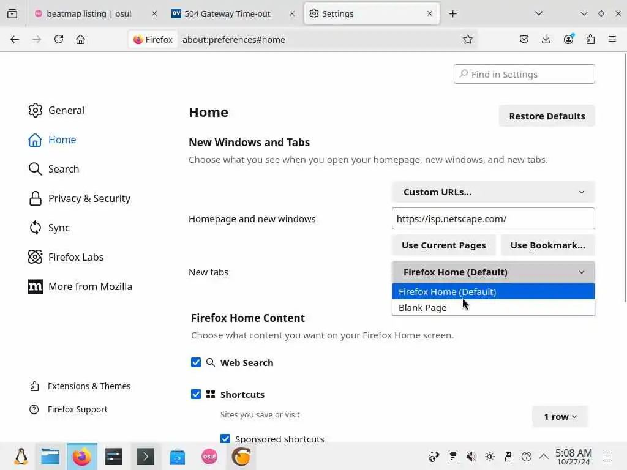
Task: Close the 504 Gateway Time-out tab
Action: tap(292, 13)
